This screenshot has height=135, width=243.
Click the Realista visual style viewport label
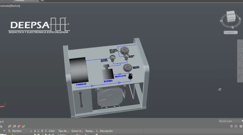[x=15, y=6]
